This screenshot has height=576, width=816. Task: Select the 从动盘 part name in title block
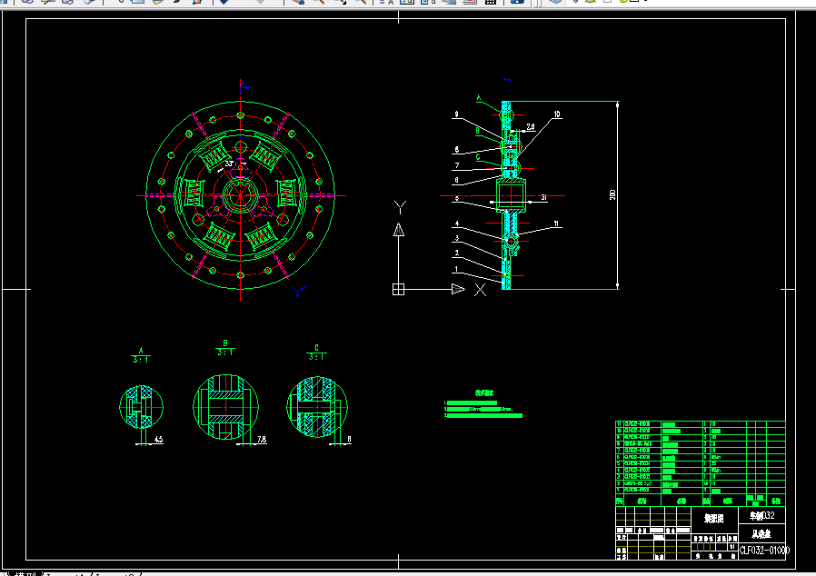tap(761, 534)
